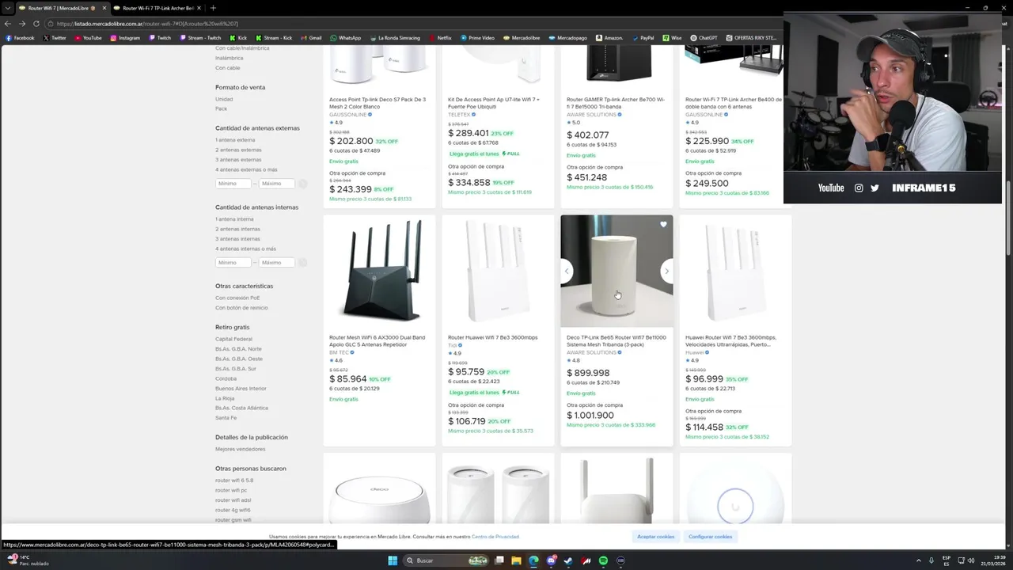Open the Mercadopago bookmark
1013x570 pixels.
[x=567, y=38]
